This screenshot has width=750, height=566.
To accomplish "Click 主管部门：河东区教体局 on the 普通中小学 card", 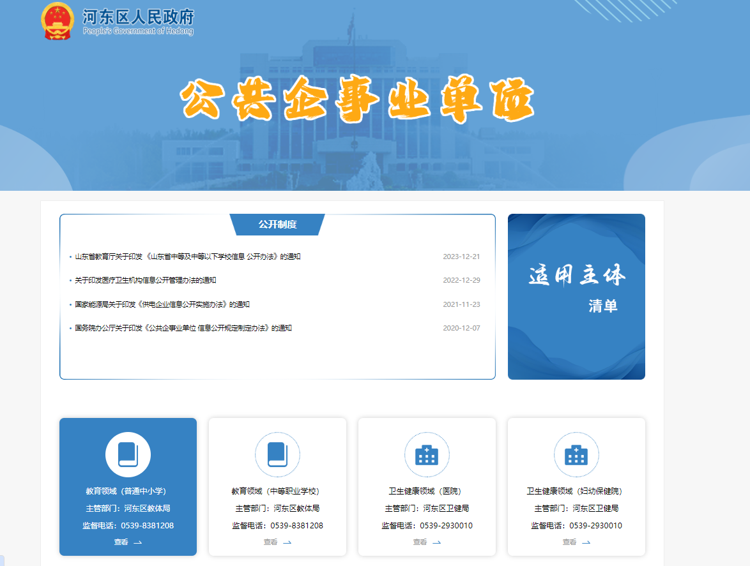I will click(128, 508).
